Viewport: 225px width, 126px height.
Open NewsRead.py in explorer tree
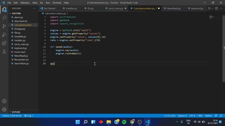21,56
